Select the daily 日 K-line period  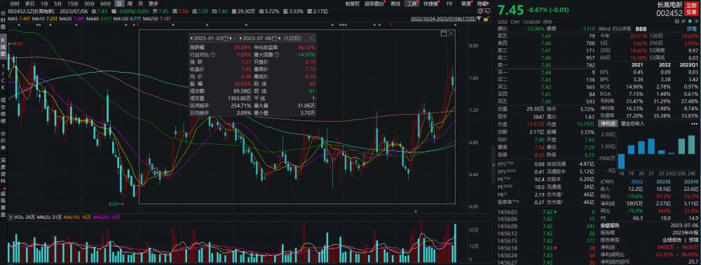click(x=118, y=3)
